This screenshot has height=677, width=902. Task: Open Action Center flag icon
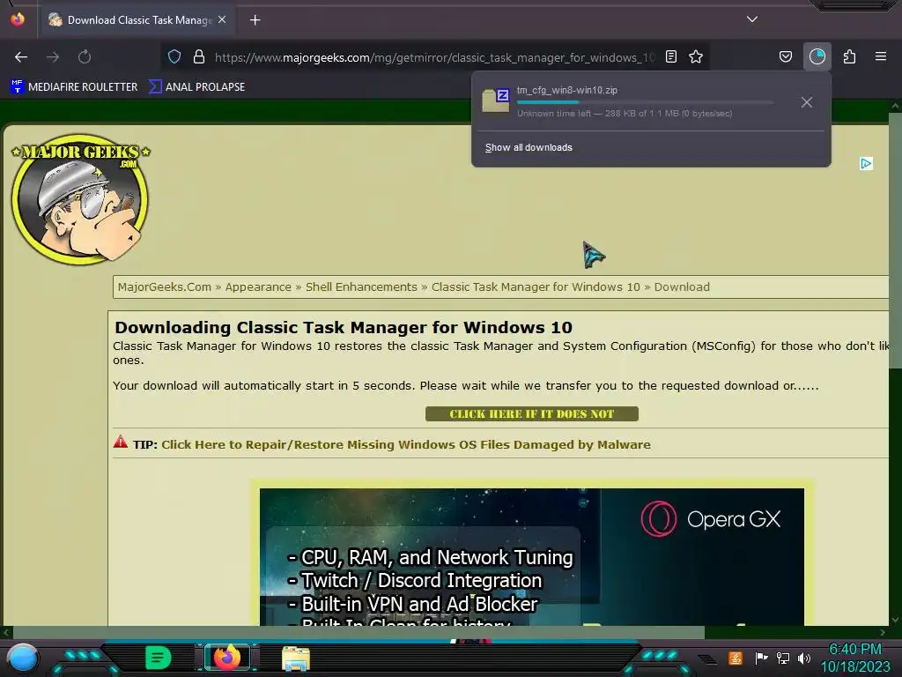click(x=761, y=658)
